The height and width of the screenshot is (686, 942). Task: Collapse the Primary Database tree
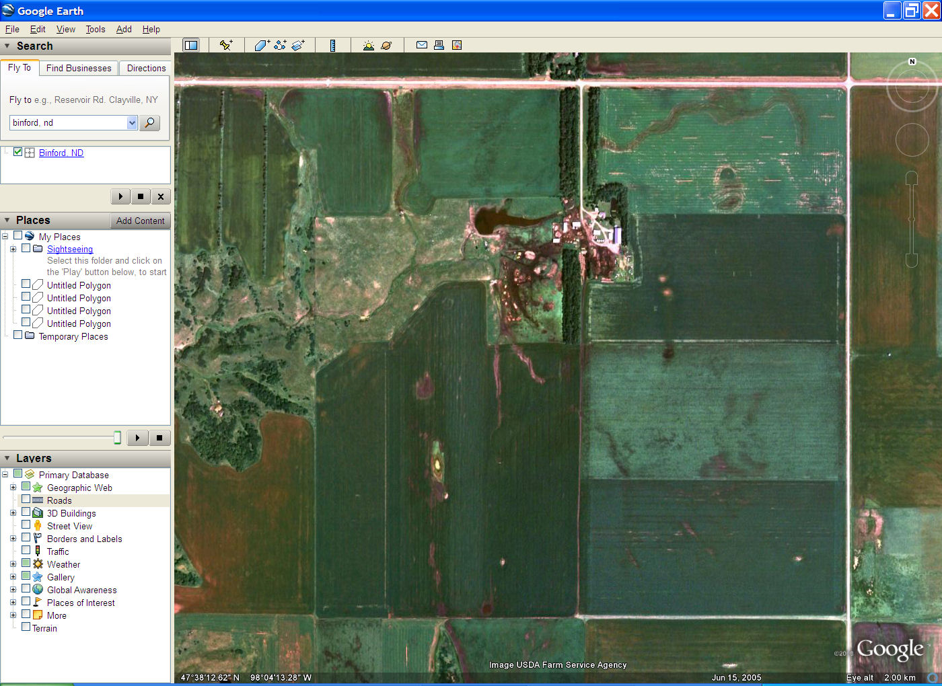(x=5, y=474)
